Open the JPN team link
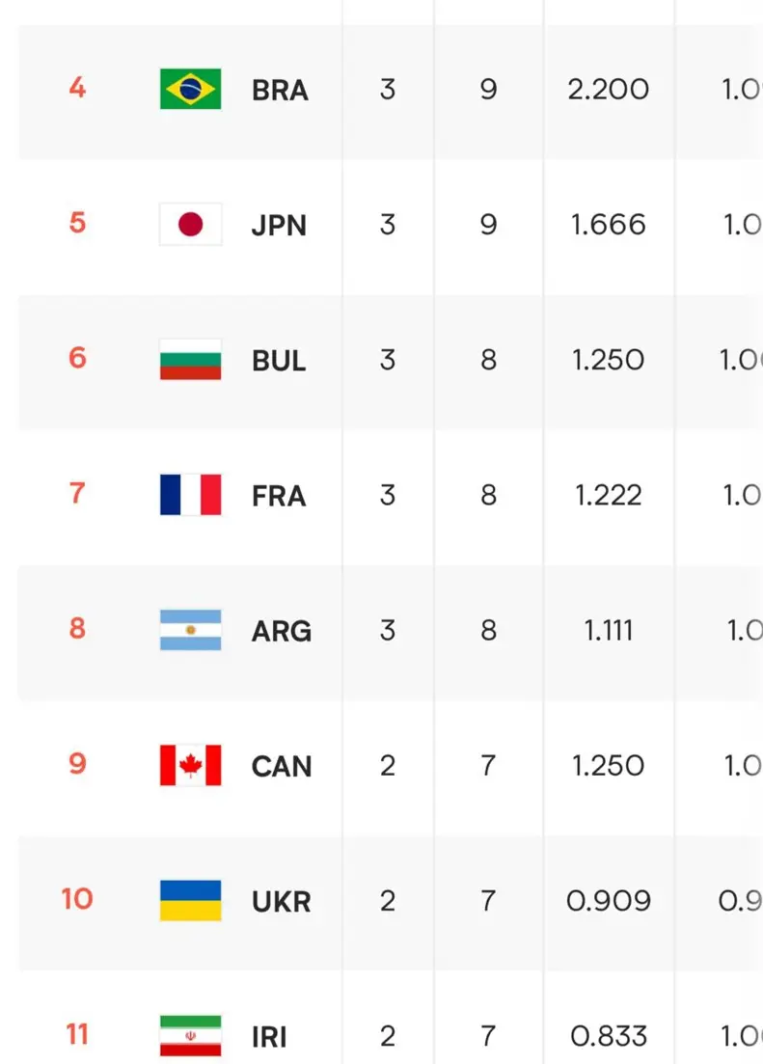This screenshot has width=763, height=1064. [279, 226]
